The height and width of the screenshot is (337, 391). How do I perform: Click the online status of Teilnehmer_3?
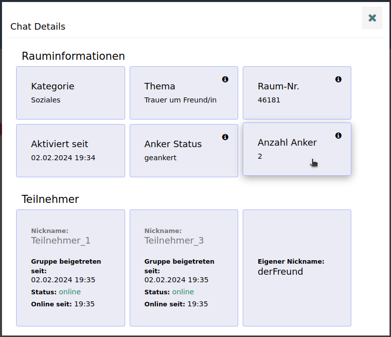pos(183,292)
